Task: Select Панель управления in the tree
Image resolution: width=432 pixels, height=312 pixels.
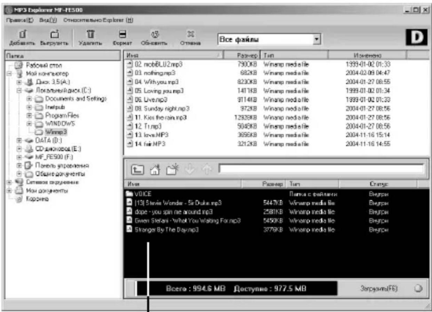Action: [63, 165]
